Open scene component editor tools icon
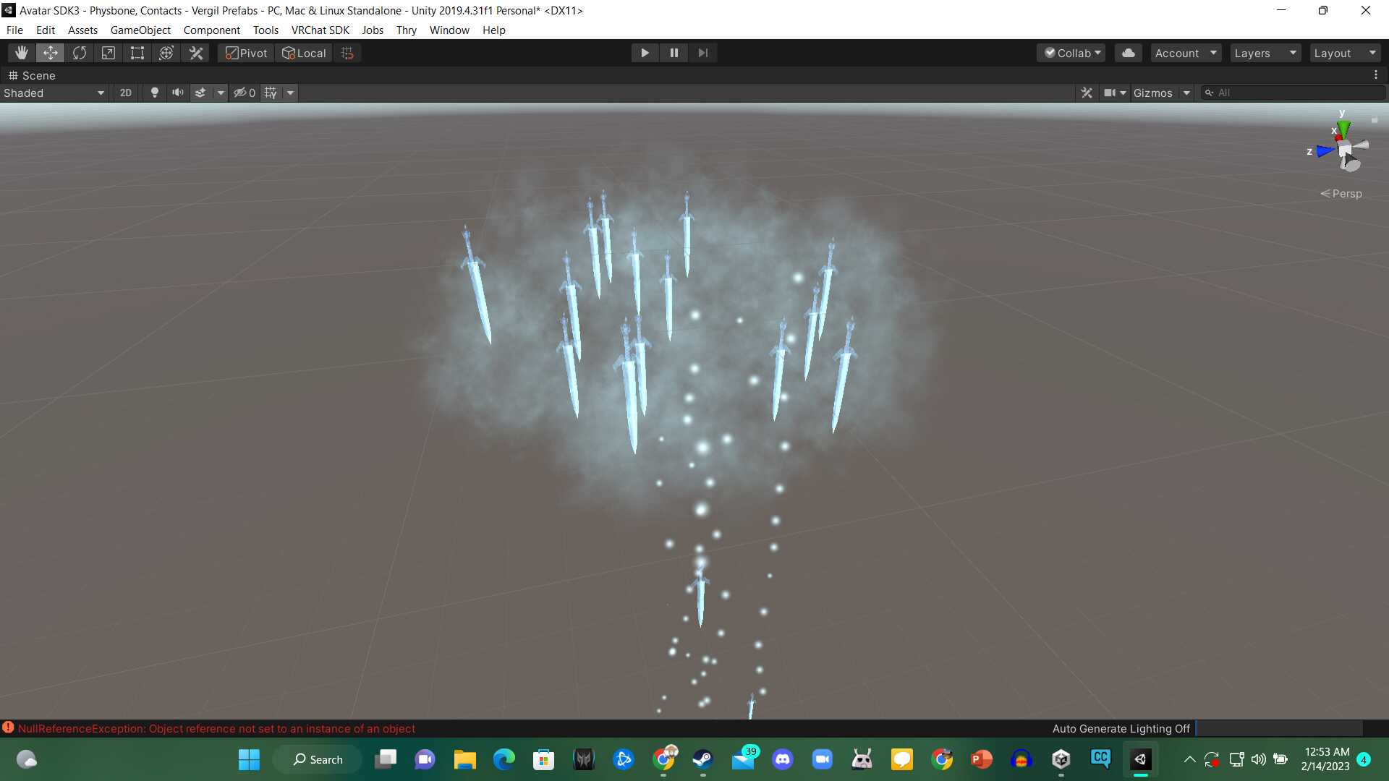 1086,93
